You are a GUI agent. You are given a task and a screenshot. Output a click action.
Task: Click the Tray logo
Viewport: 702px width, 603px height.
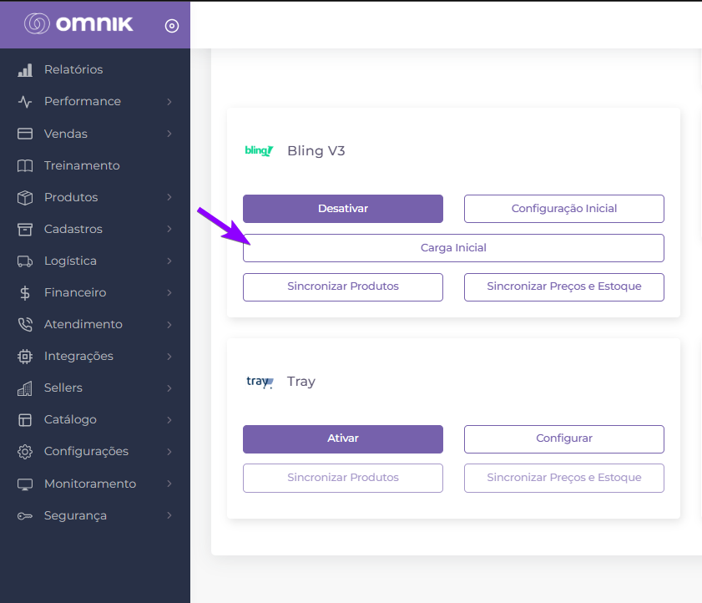tap(260, 382)
